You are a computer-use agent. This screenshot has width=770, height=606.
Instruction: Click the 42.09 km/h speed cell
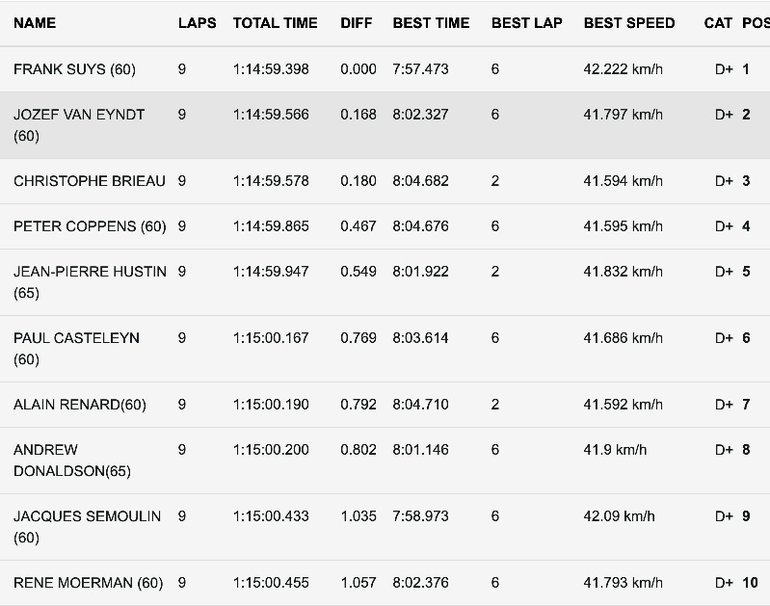[619, 516]
